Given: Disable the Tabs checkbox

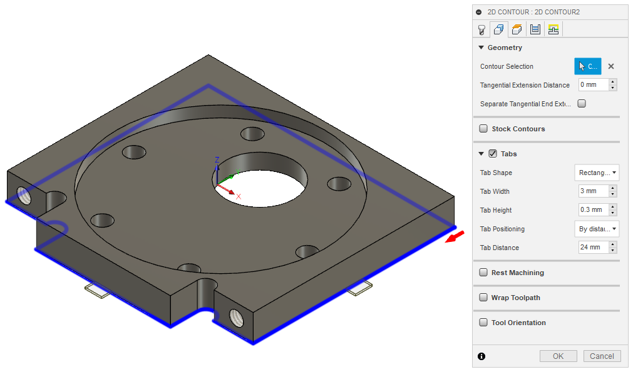Looking at the screenshot, I should (491, 153).
